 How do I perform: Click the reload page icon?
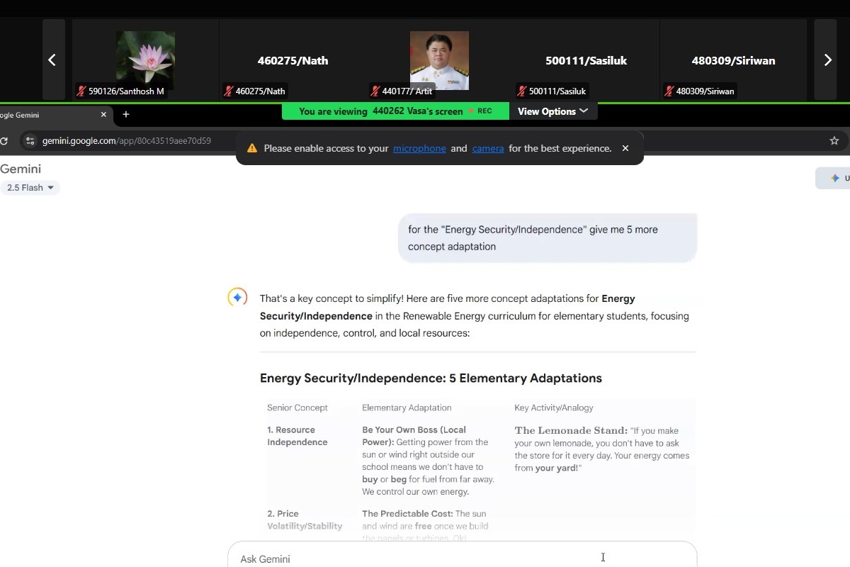4,141
